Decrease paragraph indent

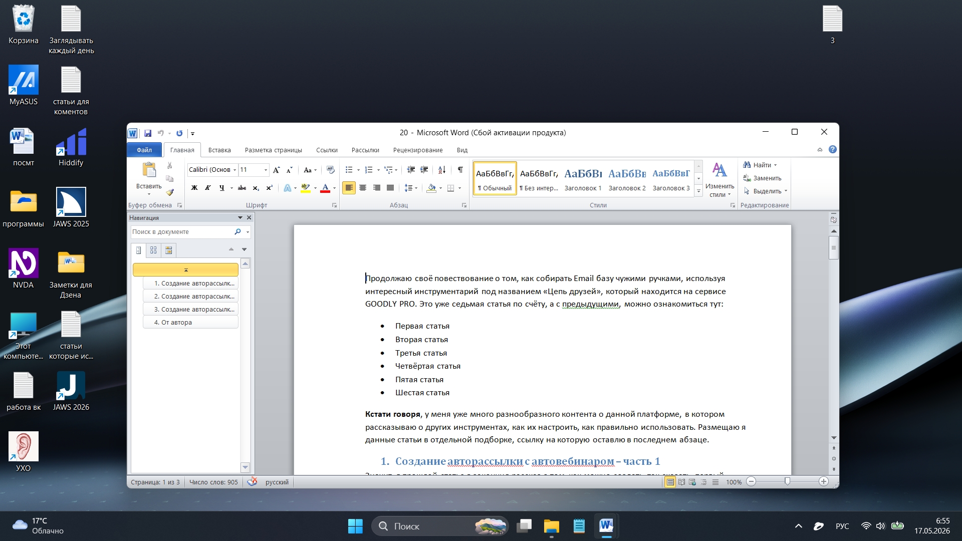tap(411, 170)
